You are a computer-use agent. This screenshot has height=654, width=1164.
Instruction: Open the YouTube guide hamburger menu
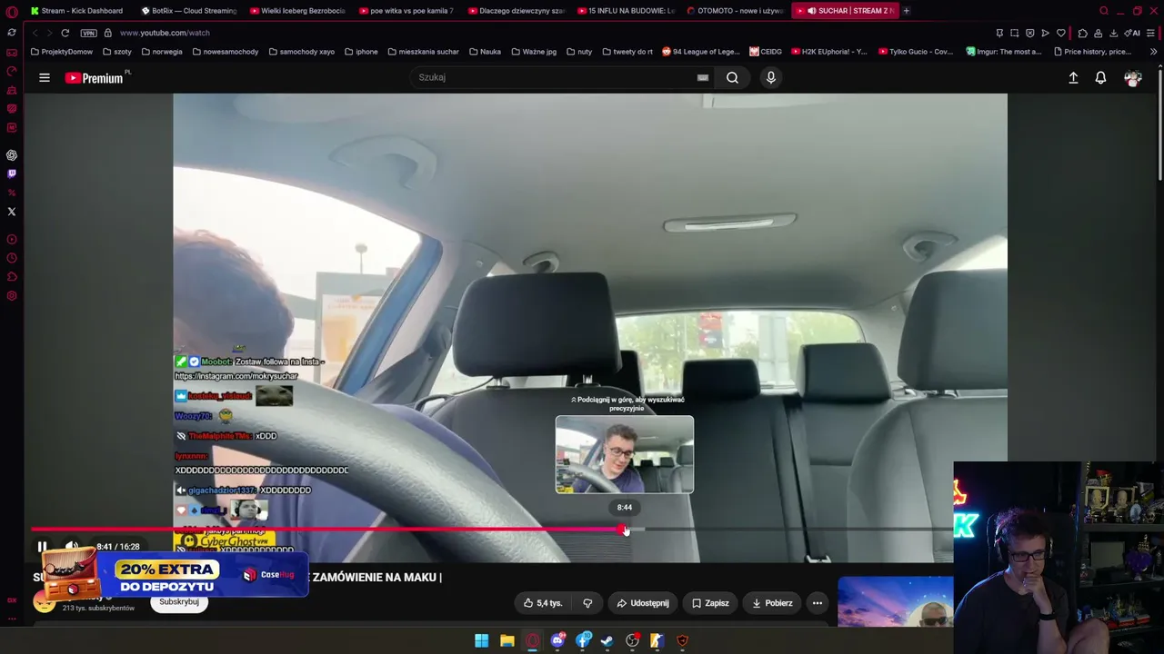[x=45, y=78]
